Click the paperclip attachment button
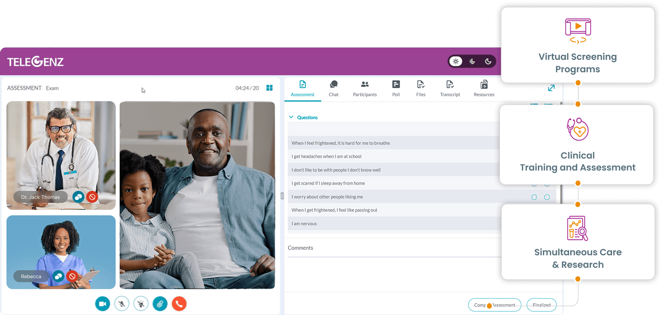This screenshot has height=315, width=662. (160, 304)
